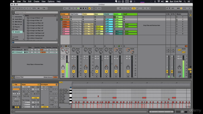Click the browser search field
The height and width of the screenshot is (114, 203).
pos(36,12)
